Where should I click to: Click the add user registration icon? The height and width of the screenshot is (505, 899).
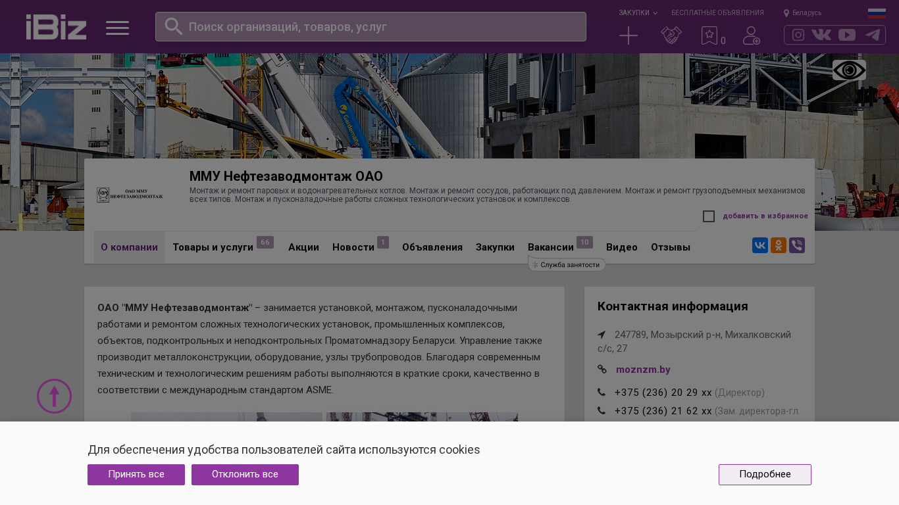[752, 36]
